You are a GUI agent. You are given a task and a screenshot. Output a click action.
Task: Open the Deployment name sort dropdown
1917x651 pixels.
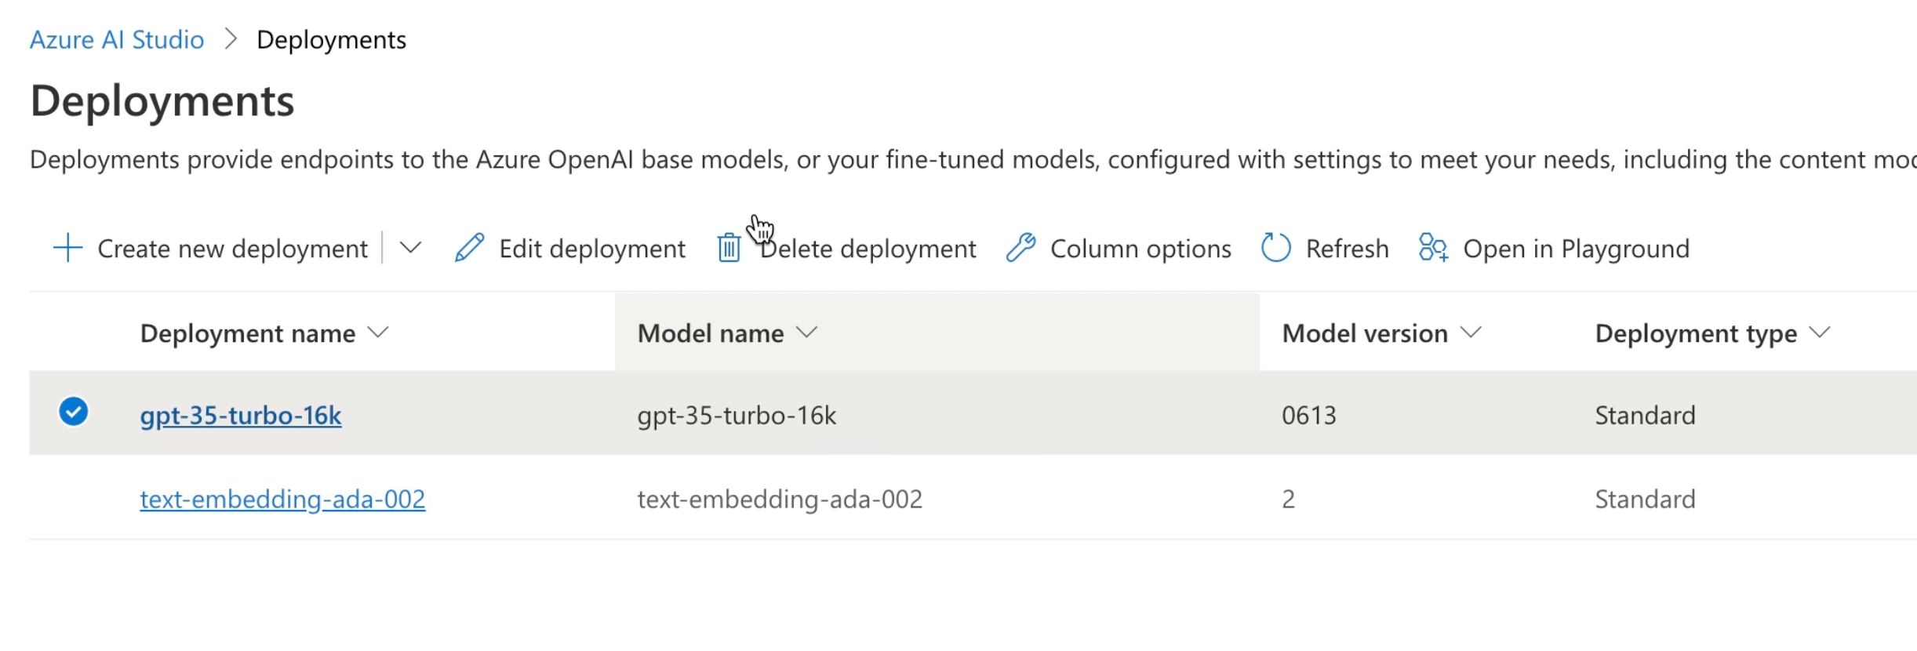379,332
